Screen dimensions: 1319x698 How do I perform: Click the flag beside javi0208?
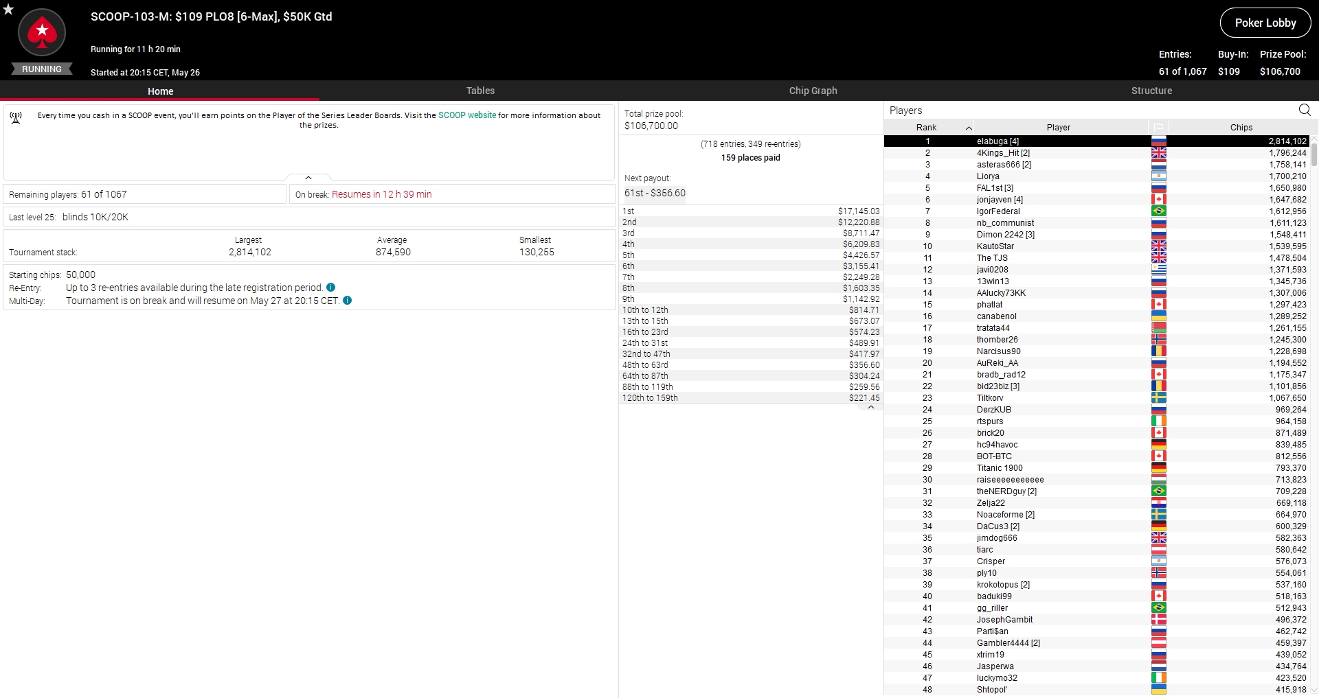click(1159, 270)
